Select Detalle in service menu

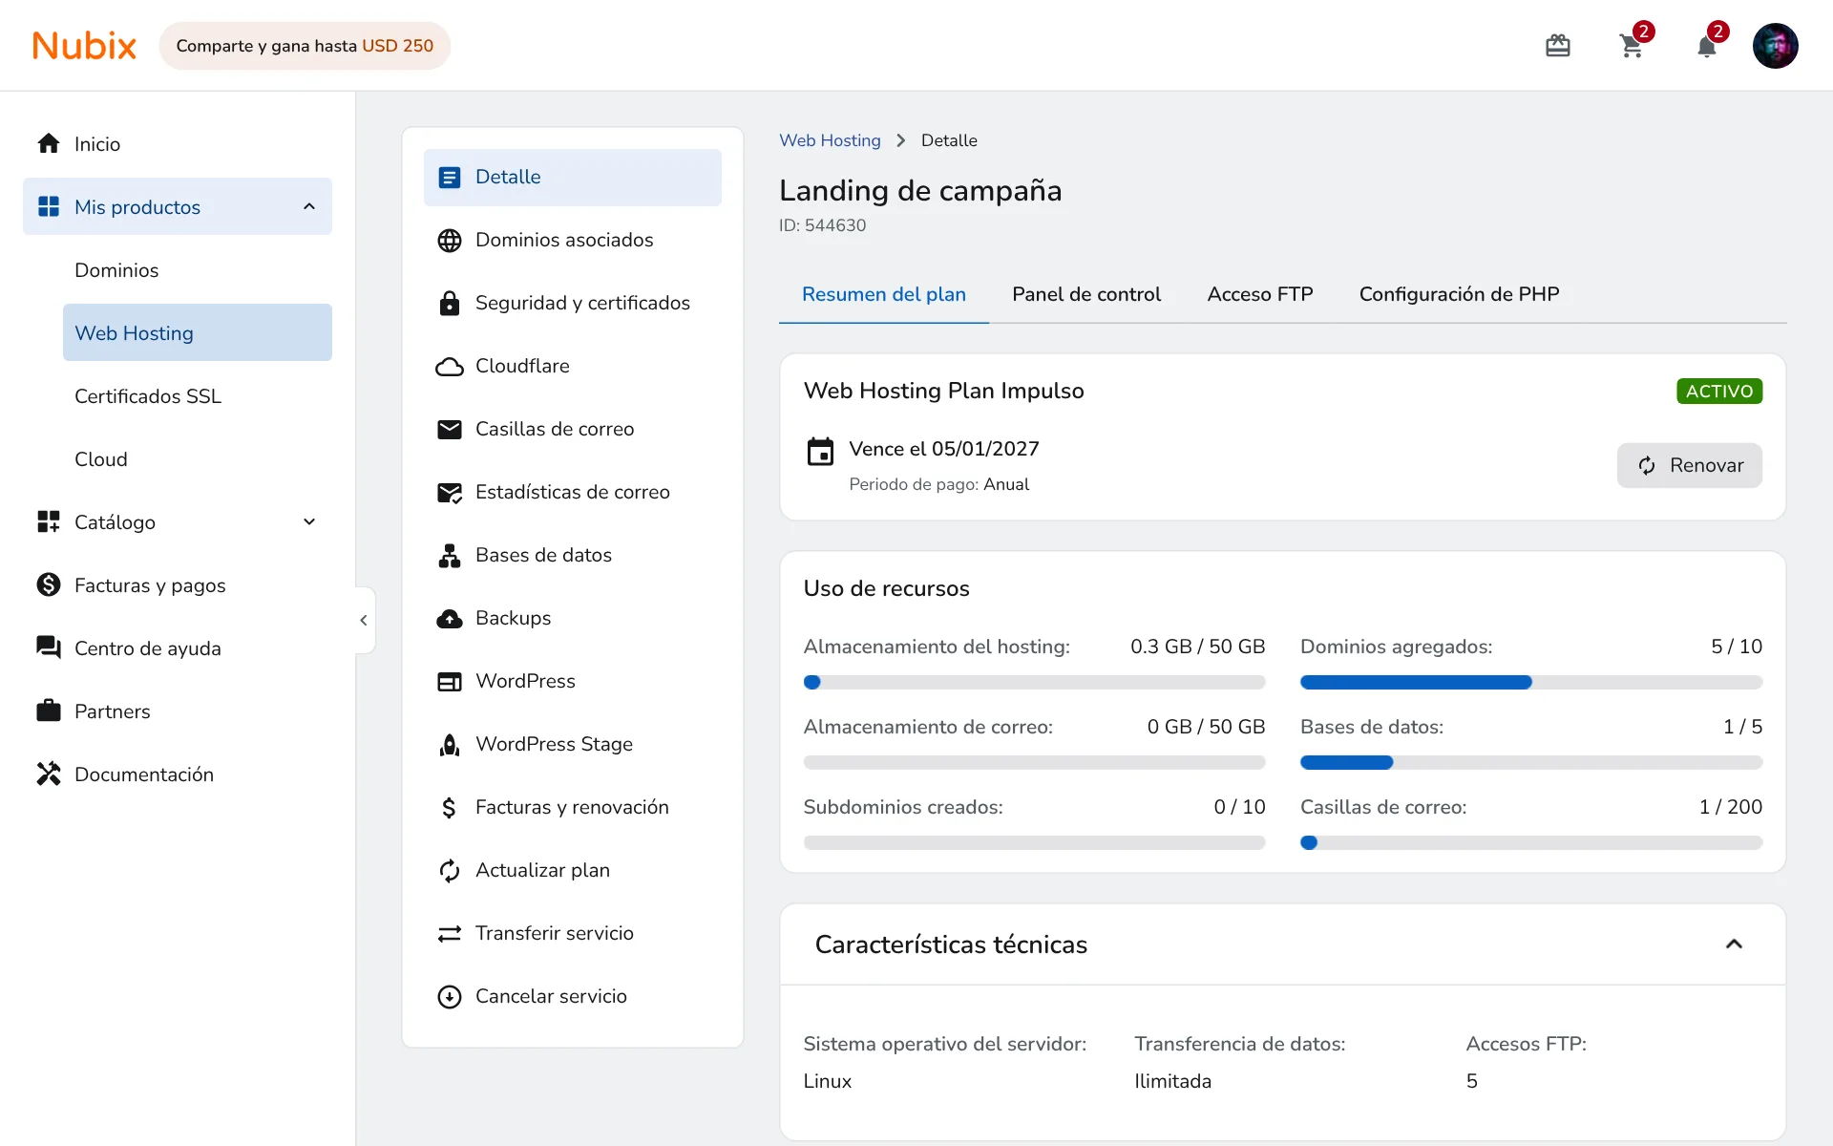573,178
